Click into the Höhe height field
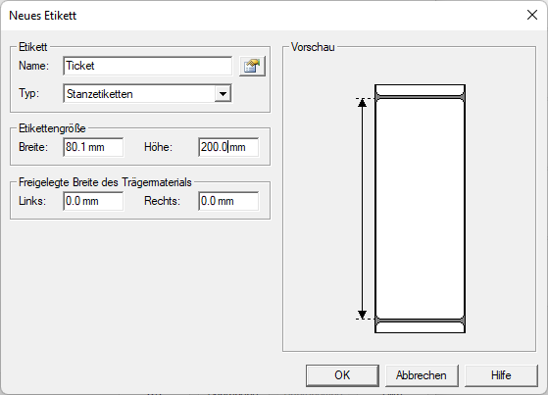The image size is (548, 395). tap(228, 147)
